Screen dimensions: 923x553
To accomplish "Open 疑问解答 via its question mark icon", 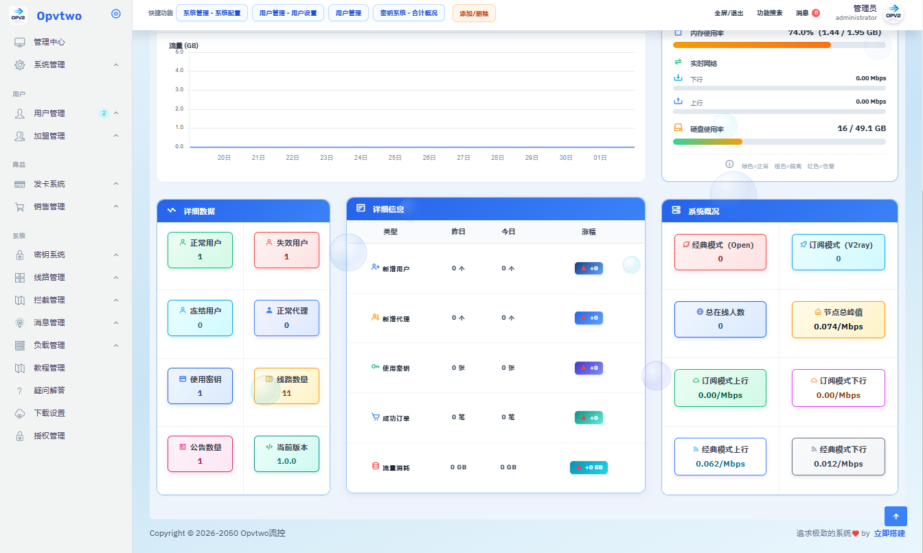I will [x=20, y=390].
